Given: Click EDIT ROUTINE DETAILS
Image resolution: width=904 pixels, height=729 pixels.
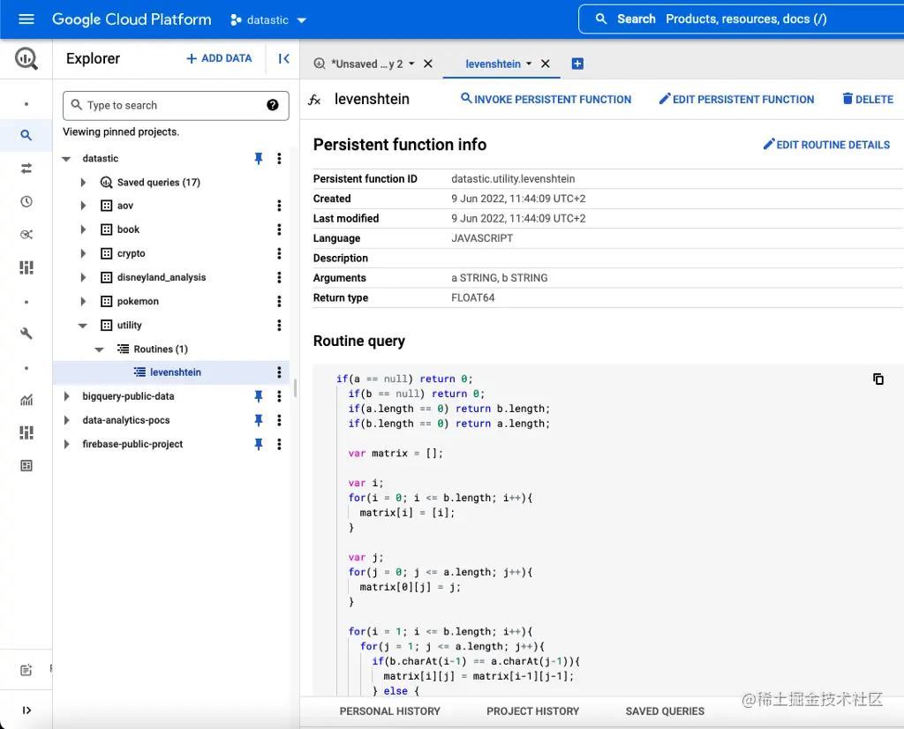Looking at the screenshot, I should point(826,145).
